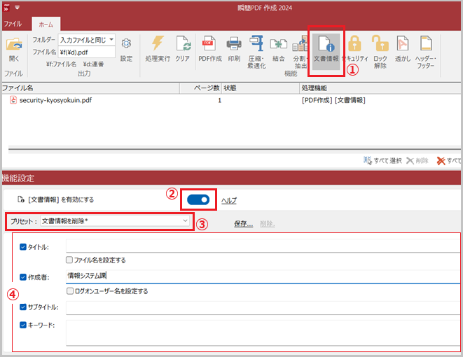The height and width of the screenshot is (357, 463).
Task: Uncheck the 作成者 checkbox
Action: click(x=23, y=277)
